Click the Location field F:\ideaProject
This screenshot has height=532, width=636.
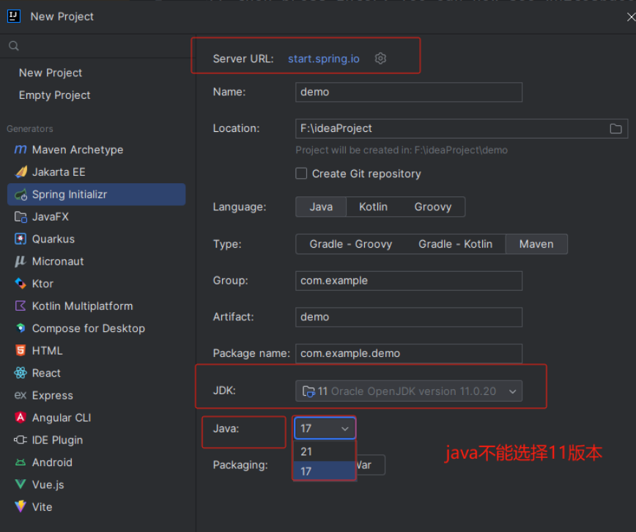pyautogui.click(x=462, y=129)
